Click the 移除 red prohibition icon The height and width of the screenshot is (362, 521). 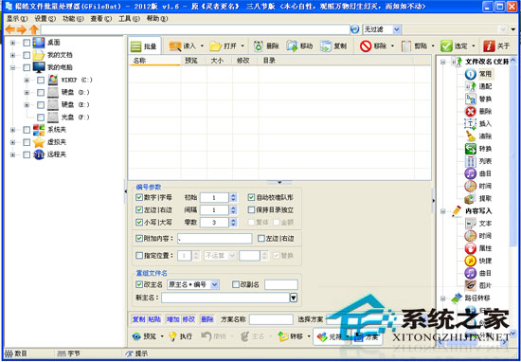(x=365, y=46)
